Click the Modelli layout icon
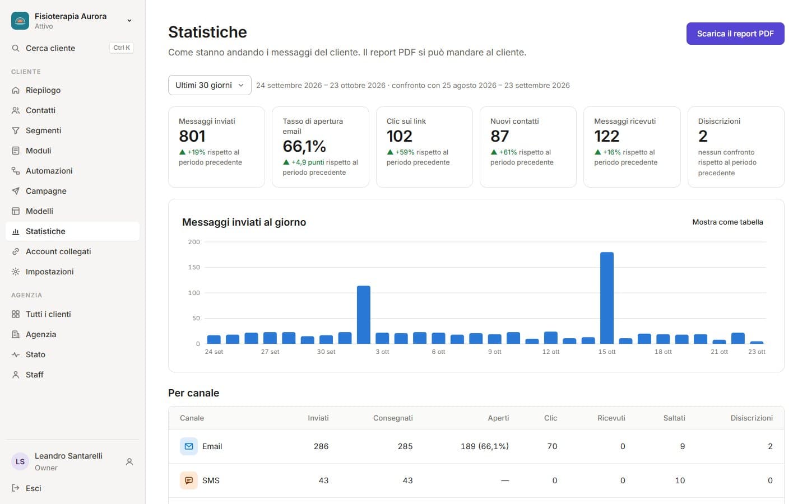 coord(16,211)
